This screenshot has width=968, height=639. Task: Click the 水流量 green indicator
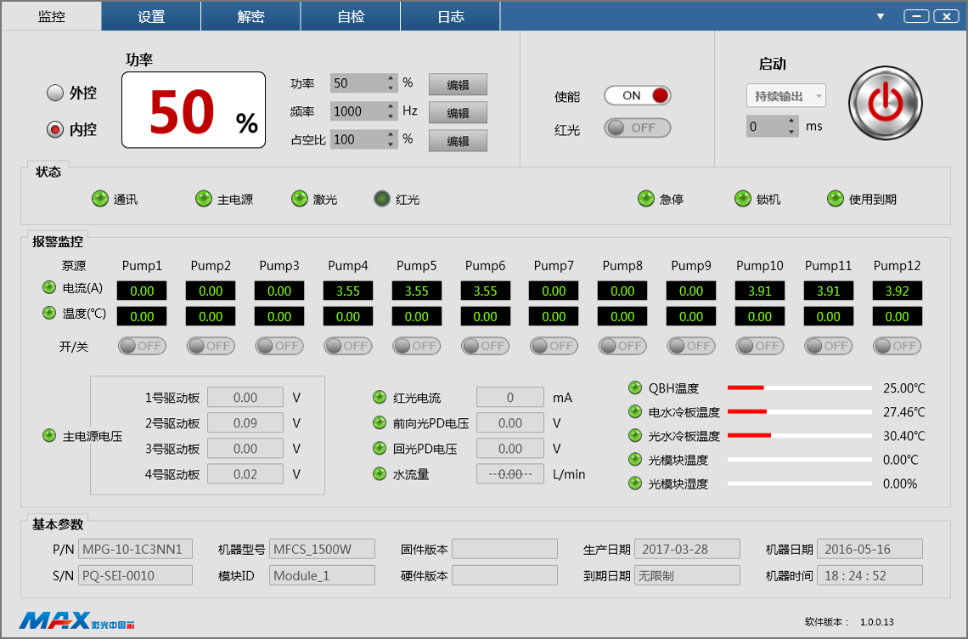tap(380, 473)
